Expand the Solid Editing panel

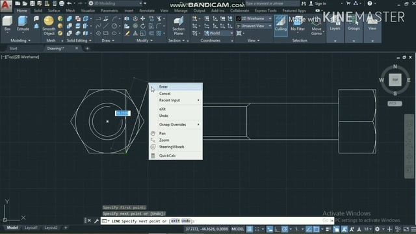click(x=79, y=40)
